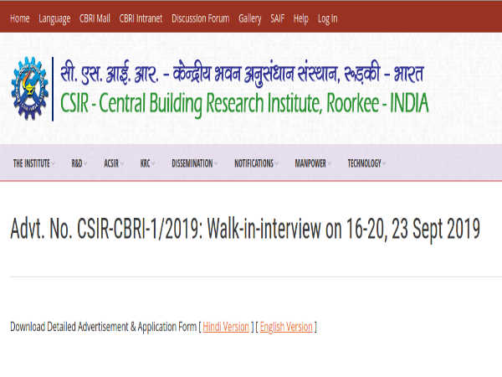
Task: Open the DISSEMINATION dropdown menu
Action: point(194,163)
